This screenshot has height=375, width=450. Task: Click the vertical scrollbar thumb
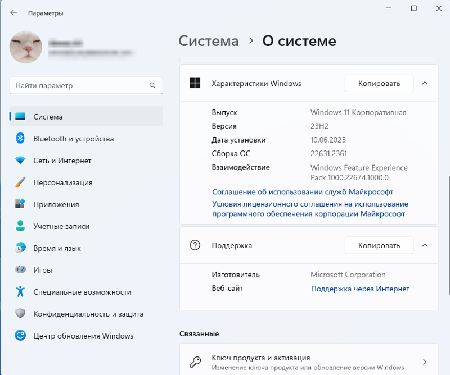(x=449, y=235)
